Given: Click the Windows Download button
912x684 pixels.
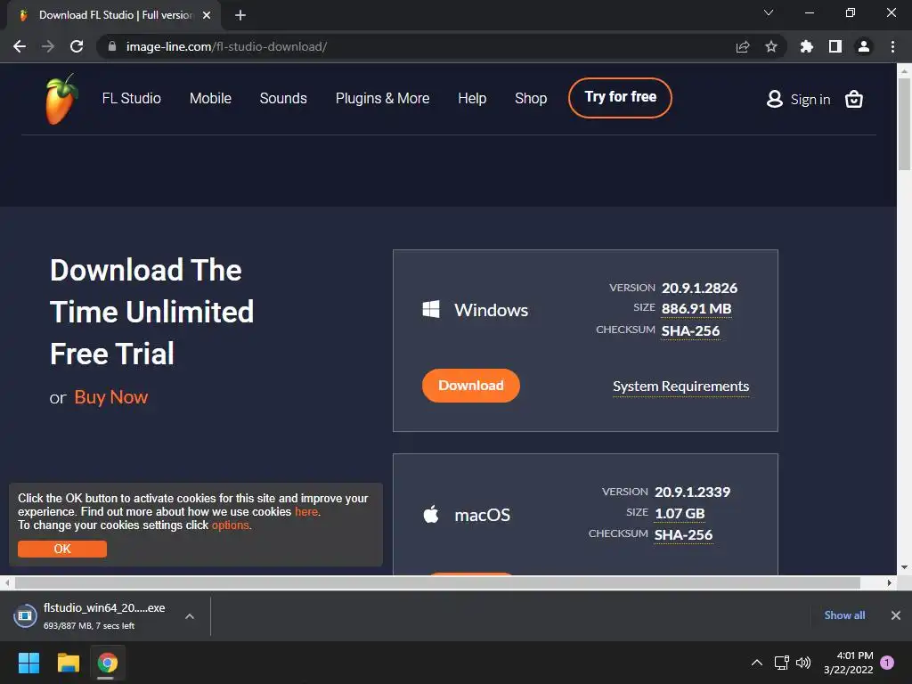Looking at the screenshot, I should coord(470,385).
